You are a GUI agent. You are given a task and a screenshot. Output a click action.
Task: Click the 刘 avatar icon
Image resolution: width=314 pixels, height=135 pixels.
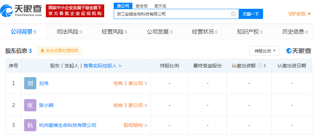point(30,83)
